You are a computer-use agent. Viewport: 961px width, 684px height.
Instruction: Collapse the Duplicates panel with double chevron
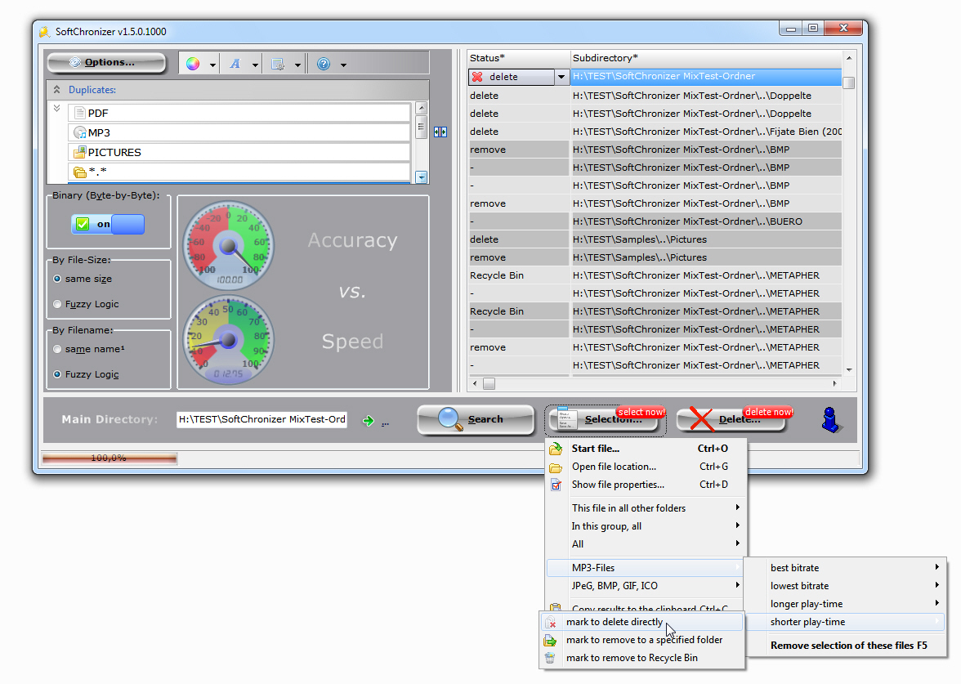[57, 90]
